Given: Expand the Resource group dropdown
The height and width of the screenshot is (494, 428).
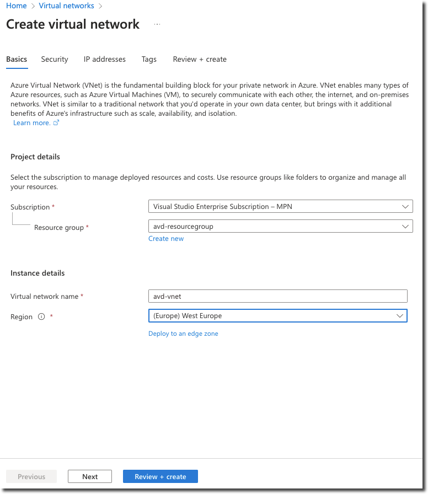Looking at the screenshot, I should [281, 226].
